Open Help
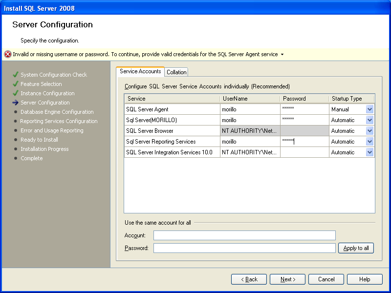This screenshot has height=293, width=391. point(365,279)
